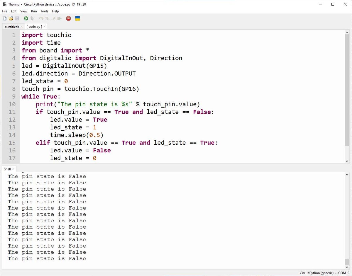Create a new file with New icon
352x276 pixels.
[5, 18]
